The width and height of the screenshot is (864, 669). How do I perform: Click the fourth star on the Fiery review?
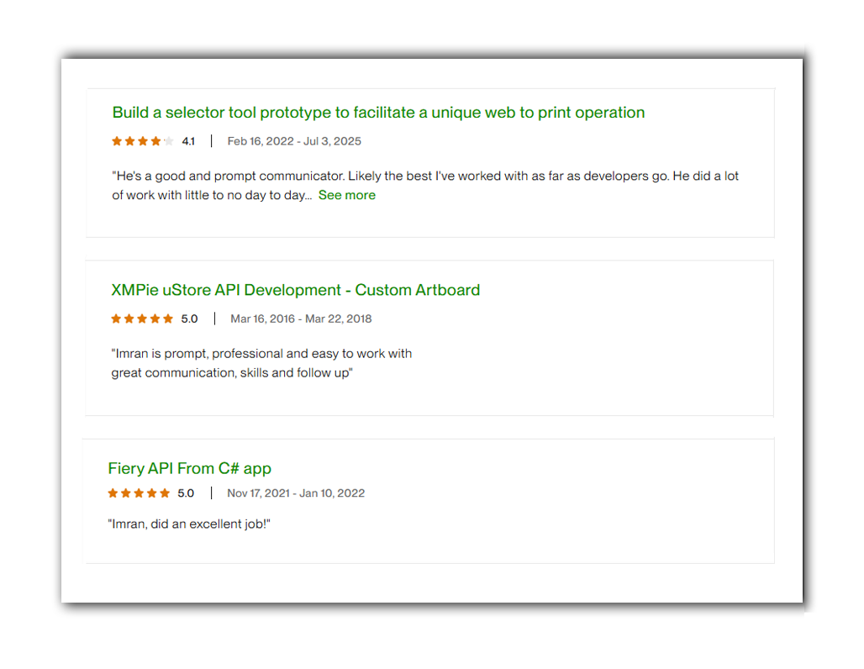click(153, 493)
